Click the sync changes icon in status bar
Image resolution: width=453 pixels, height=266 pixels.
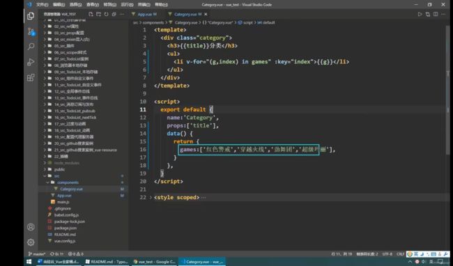[x=56, y=254]
